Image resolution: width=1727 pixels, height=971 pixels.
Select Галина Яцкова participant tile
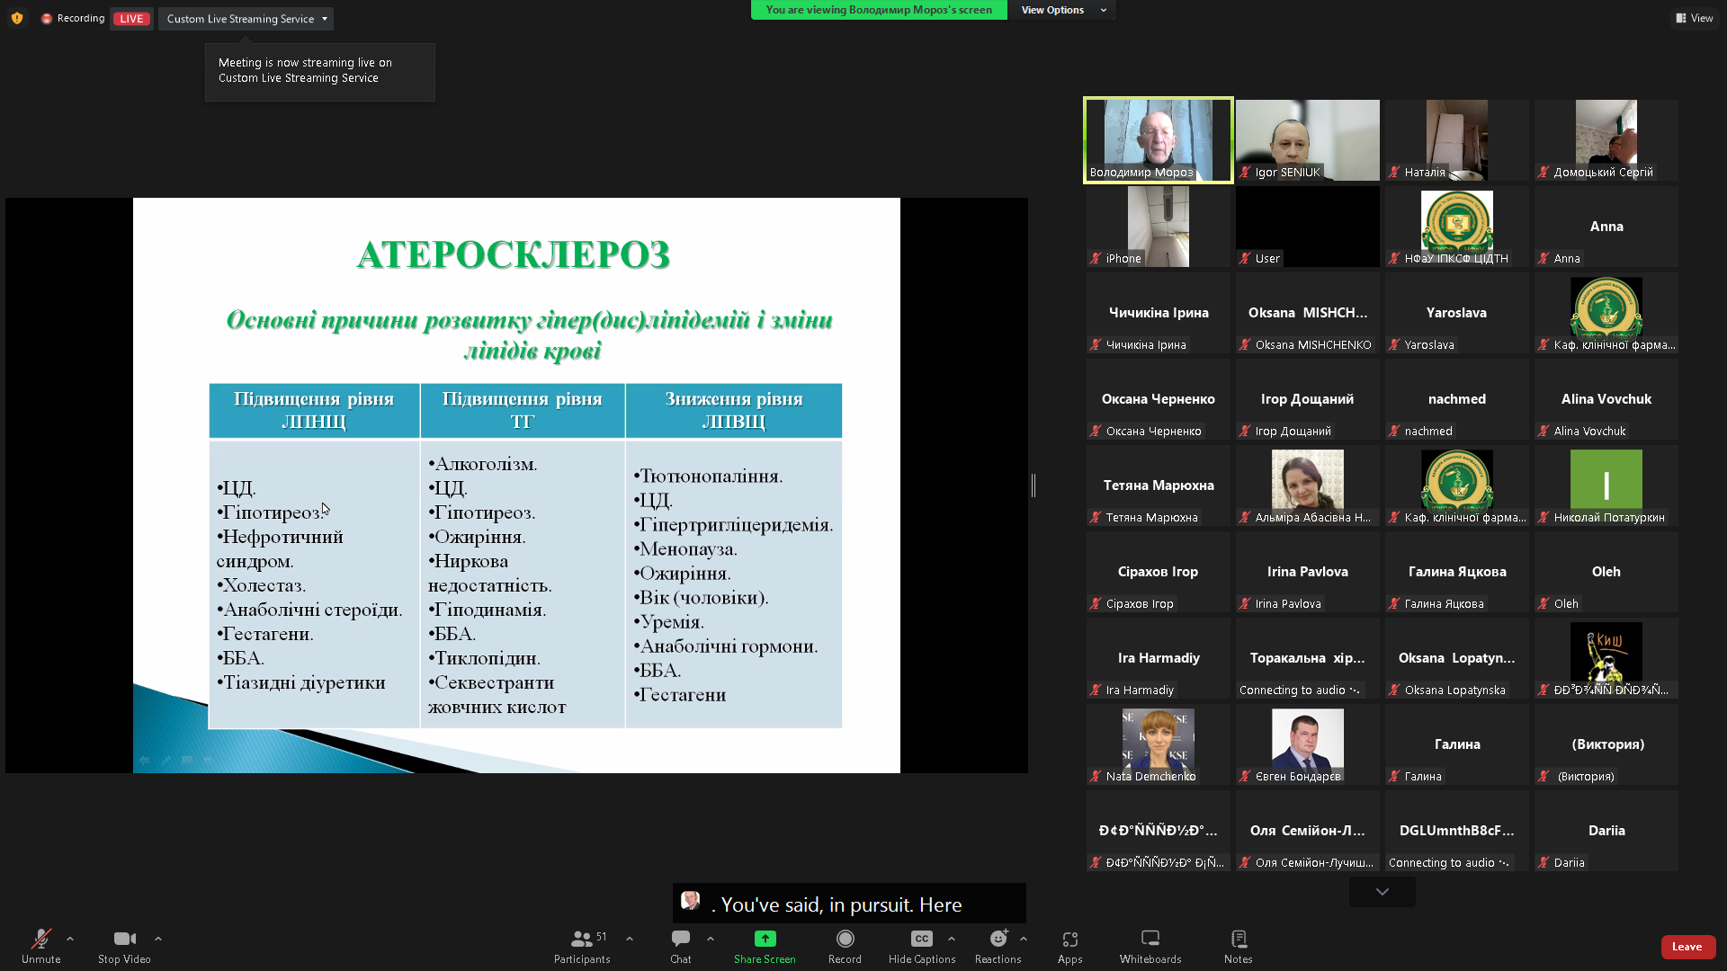pos(1457,572)
